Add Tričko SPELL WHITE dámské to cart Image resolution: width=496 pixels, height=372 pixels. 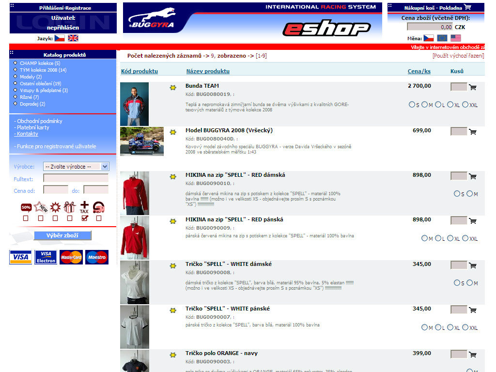pos(473,266)
